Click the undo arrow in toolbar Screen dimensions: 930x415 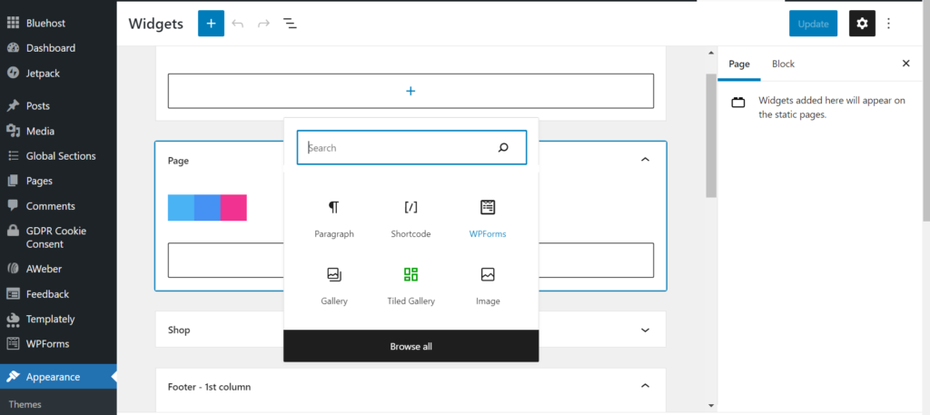click(x=238, y=24)
